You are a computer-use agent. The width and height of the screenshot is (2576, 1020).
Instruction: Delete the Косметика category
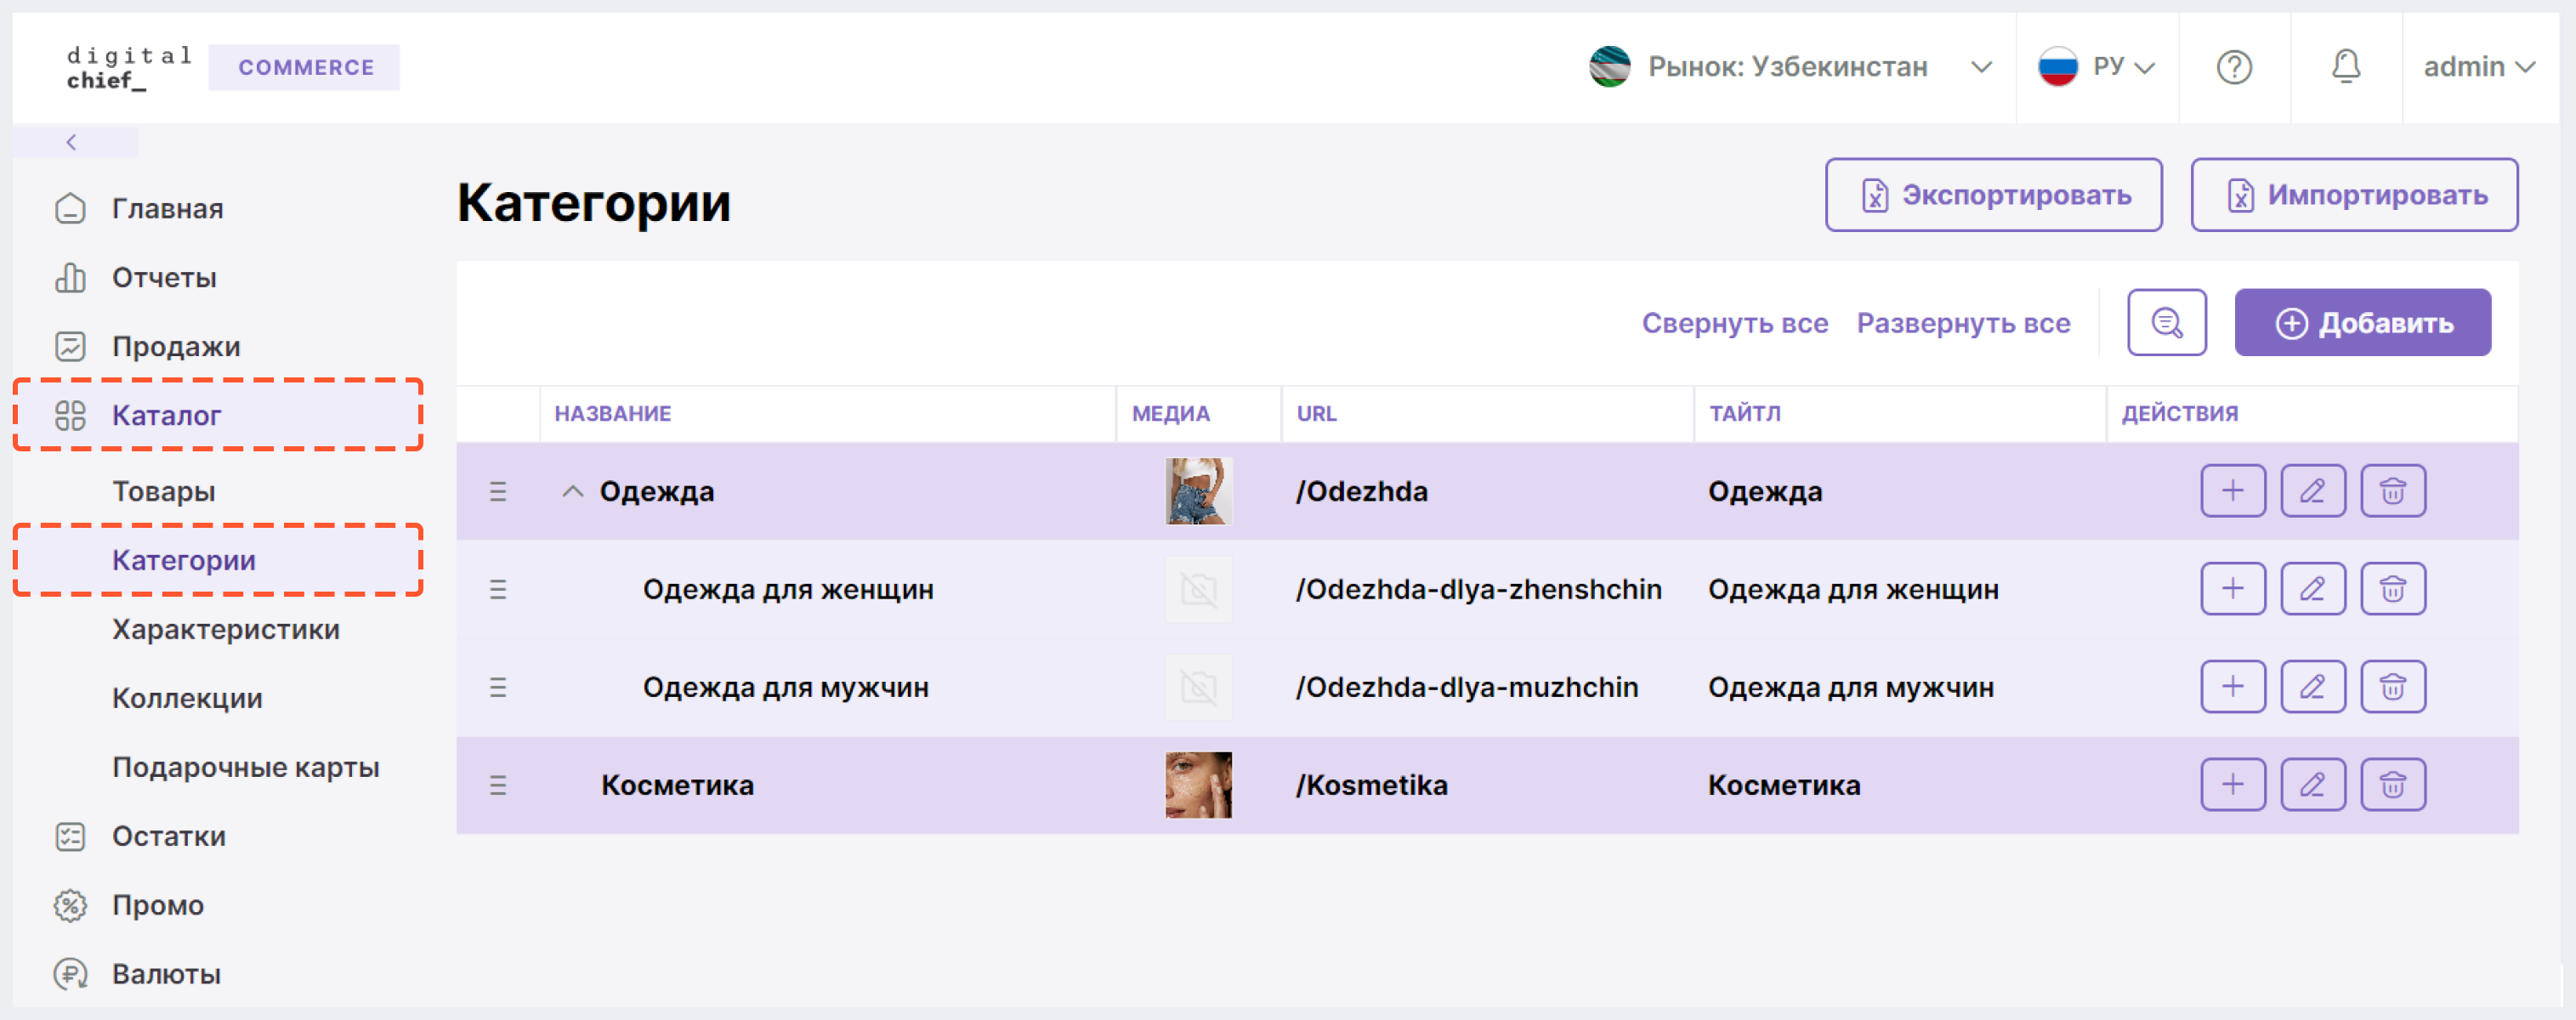pyautogui.click(x=2392, y=785)
